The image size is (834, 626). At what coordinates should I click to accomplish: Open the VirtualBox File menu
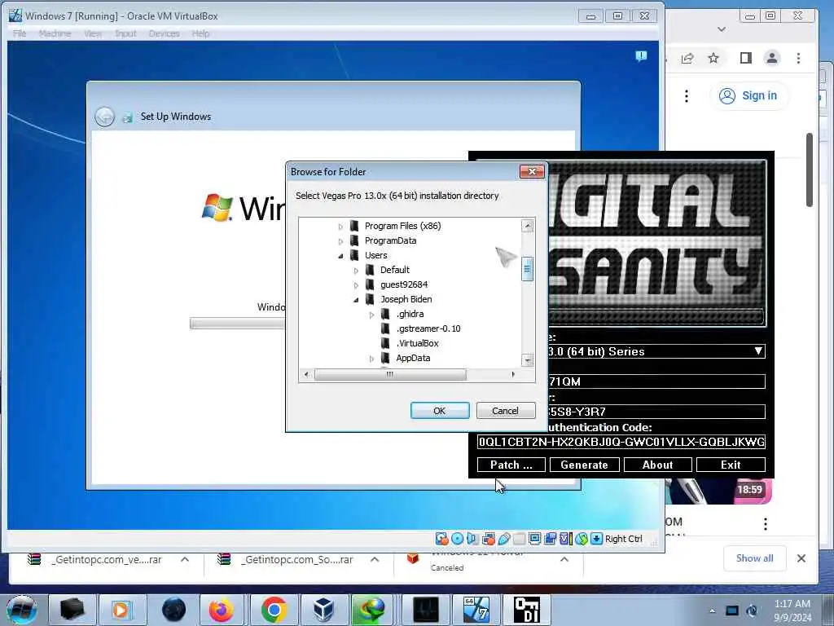tap(20, 33)
